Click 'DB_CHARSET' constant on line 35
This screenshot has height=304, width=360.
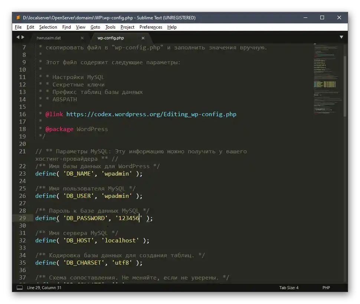84,263
